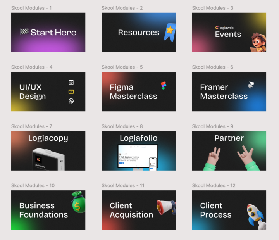Select the Resources module frame
The image size is (279, 240).
139,33
